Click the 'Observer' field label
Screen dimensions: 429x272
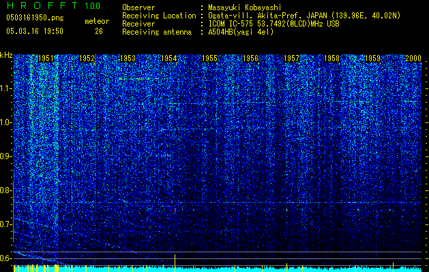138,7
